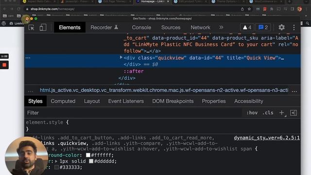Reload the browser page
Image resolution: width=311 pixels, height=175 pixels.
(18, 9)
